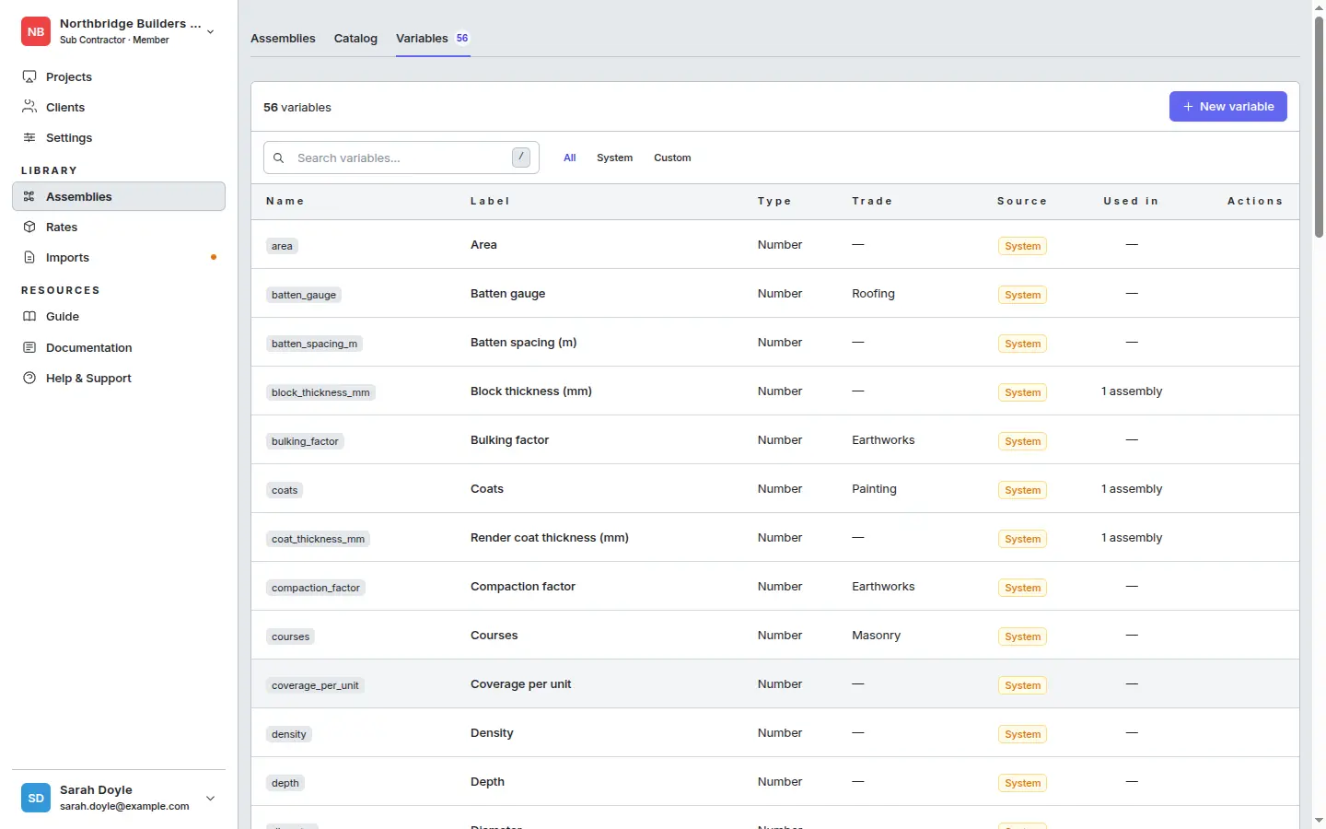Click the block_thickness_mm name chip
This screenshot has height=829, width=1326.
320,392
